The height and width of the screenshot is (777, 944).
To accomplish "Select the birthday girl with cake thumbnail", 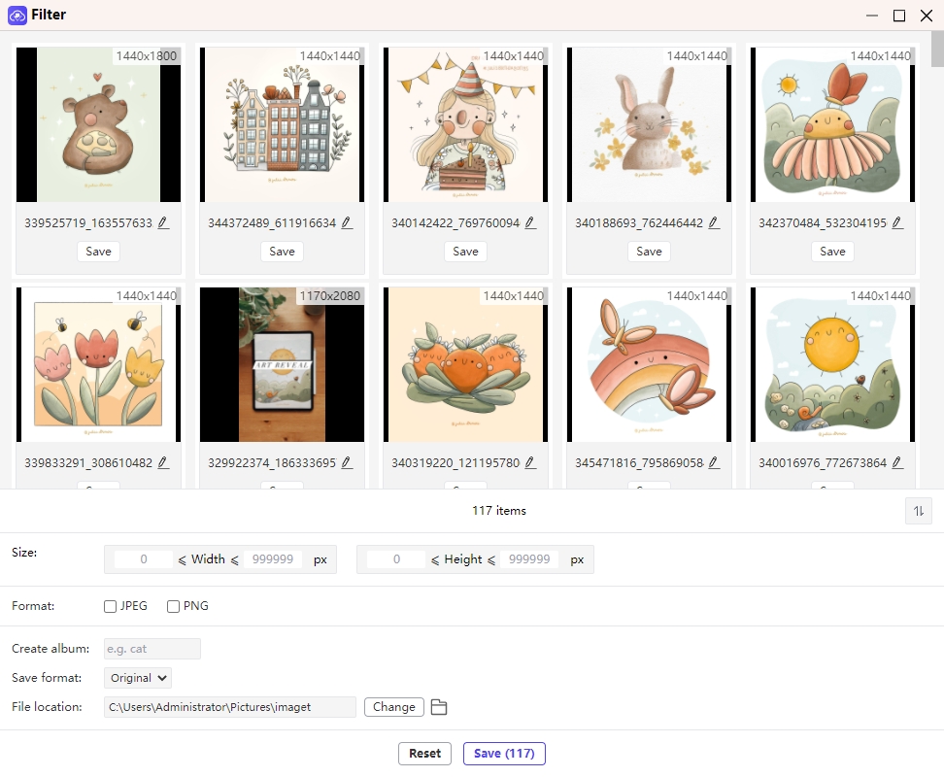I will pyautogui.click(x=466, y=124).
